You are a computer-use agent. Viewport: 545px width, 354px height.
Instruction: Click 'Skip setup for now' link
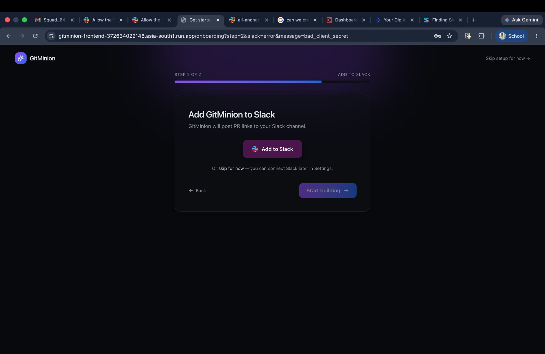[508, 58]
